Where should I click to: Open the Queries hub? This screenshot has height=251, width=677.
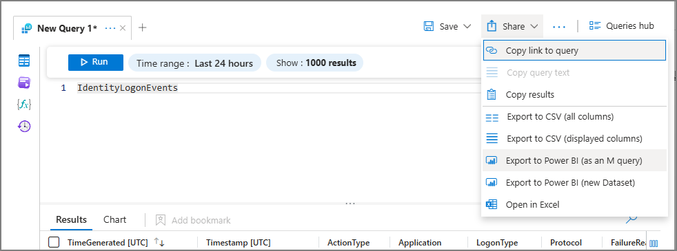(x=622, y=26)
